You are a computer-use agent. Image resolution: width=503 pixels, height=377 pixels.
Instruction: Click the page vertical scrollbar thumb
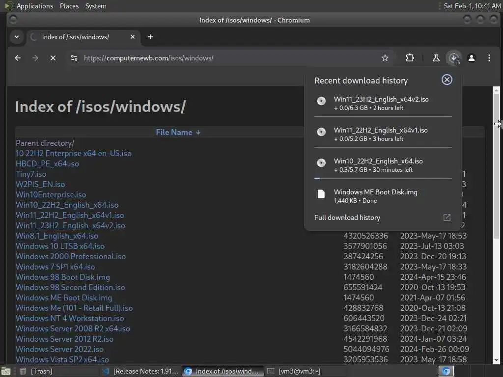[496, 165]
